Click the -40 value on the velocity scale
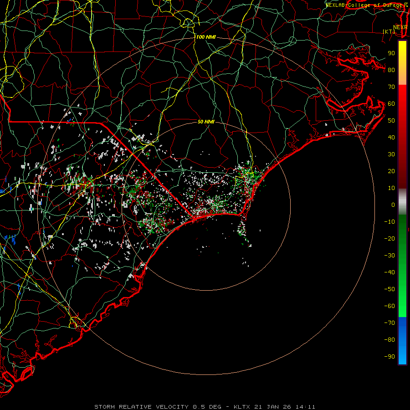 389,272
